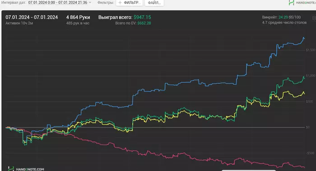Click the $652.28 EV total value

click(x=144, y=23)
